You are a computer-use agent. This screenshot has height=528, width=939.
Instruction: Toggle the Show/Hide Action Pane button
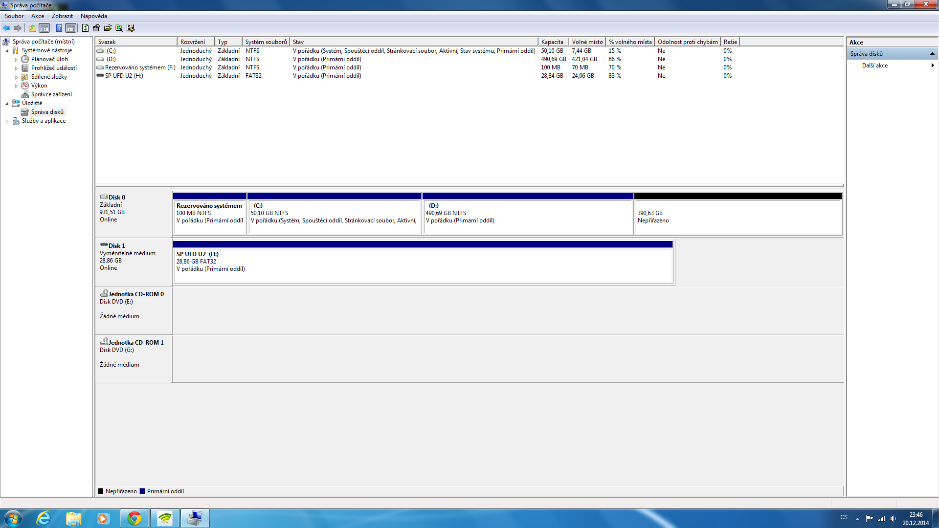pyautogui.click(x=71, y=28)
